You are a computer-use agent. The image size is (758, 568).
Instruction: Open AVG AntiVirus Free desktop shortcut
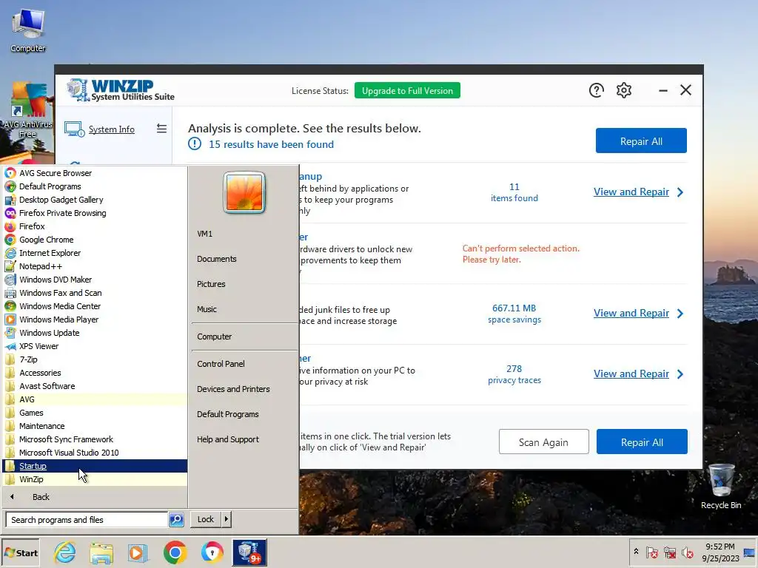[27, 111]
